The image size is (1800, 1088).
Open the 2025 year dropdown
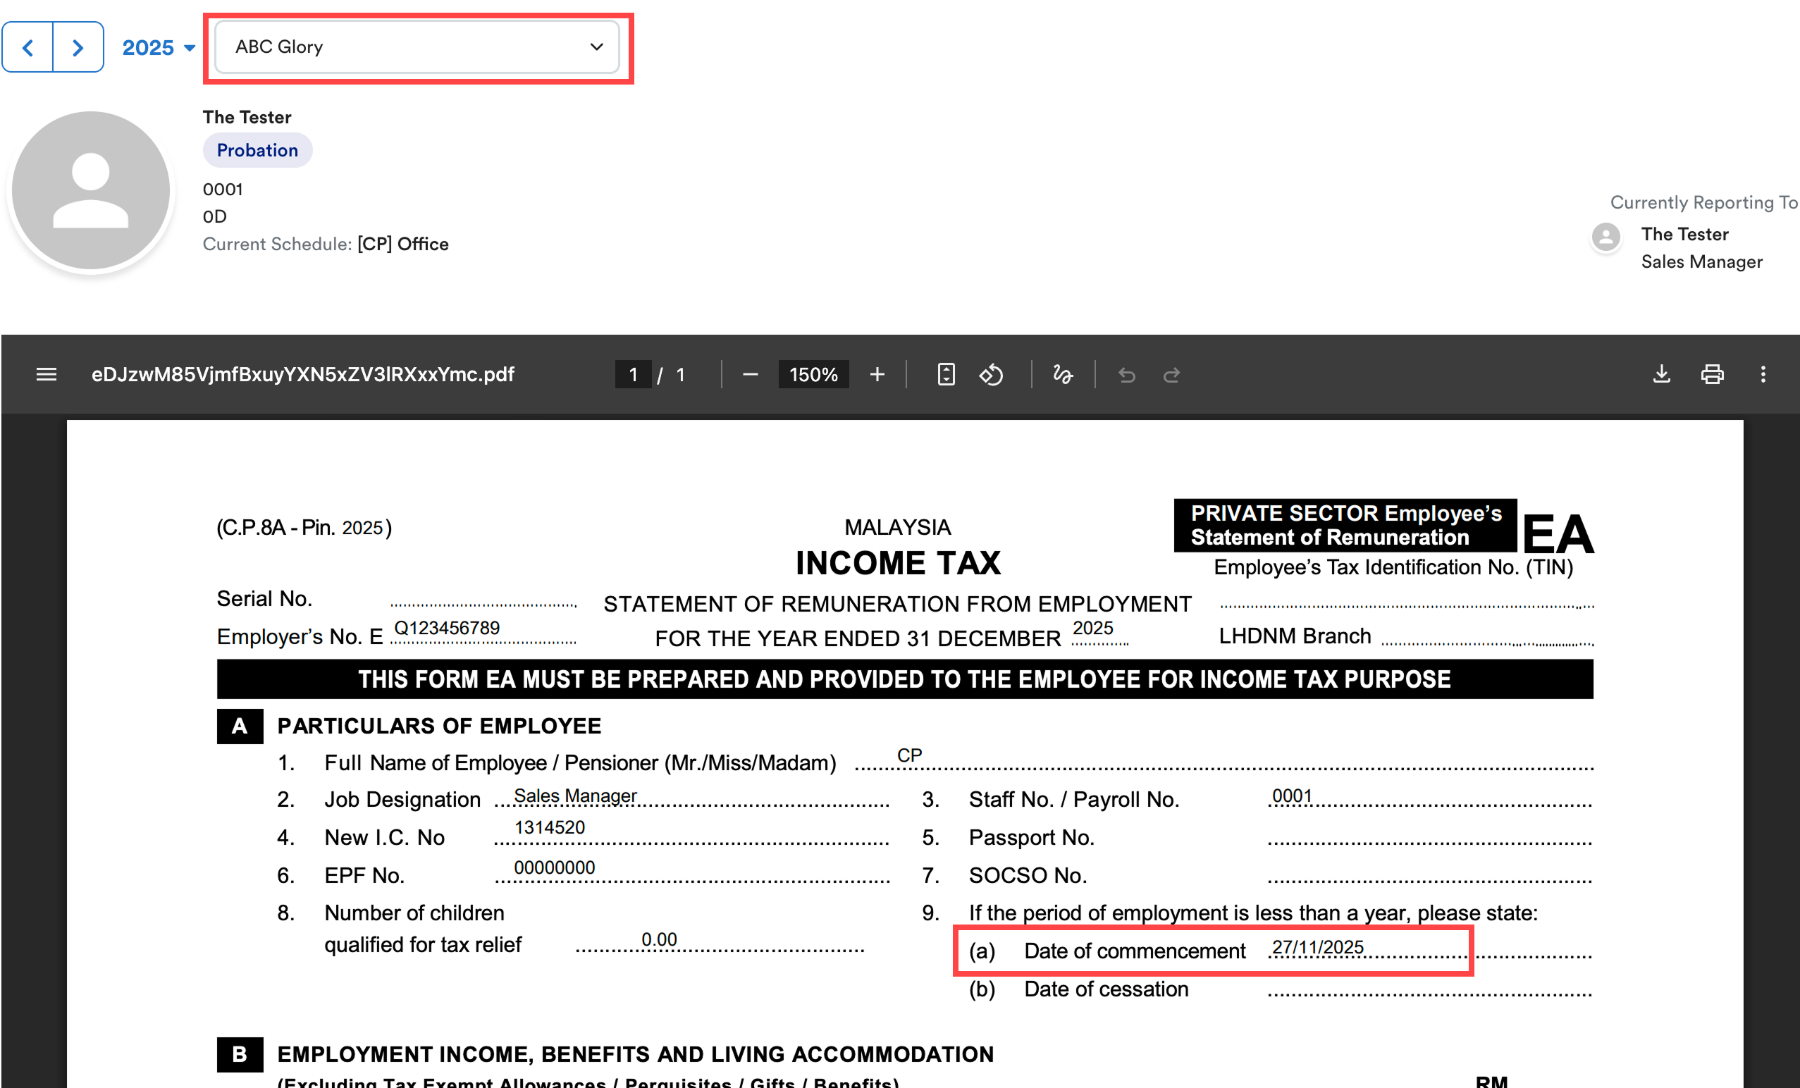(158, 47)
